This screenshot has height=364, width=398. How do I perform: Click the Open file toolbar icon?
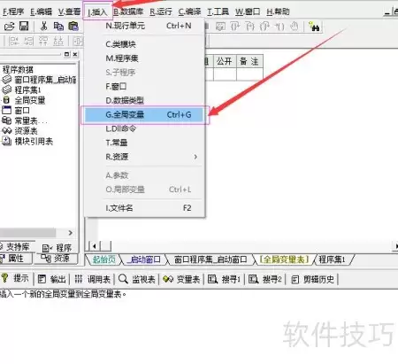tap(9, 27)
